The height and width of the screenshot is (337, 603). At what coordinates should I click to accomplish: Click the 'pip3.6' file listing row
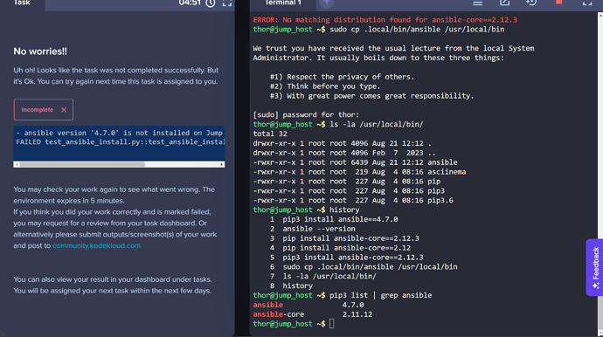pyautogui.click(x=353, y=200)
